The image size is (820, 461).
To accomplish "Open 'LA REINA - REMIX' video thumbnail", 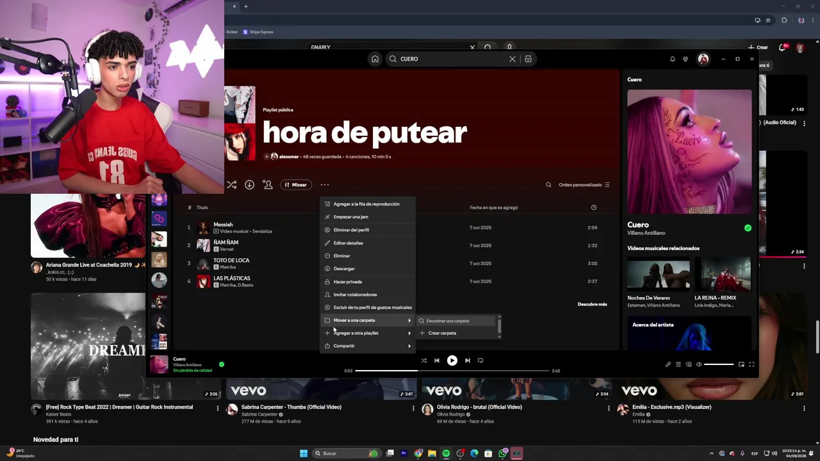I will coord(723,273).
